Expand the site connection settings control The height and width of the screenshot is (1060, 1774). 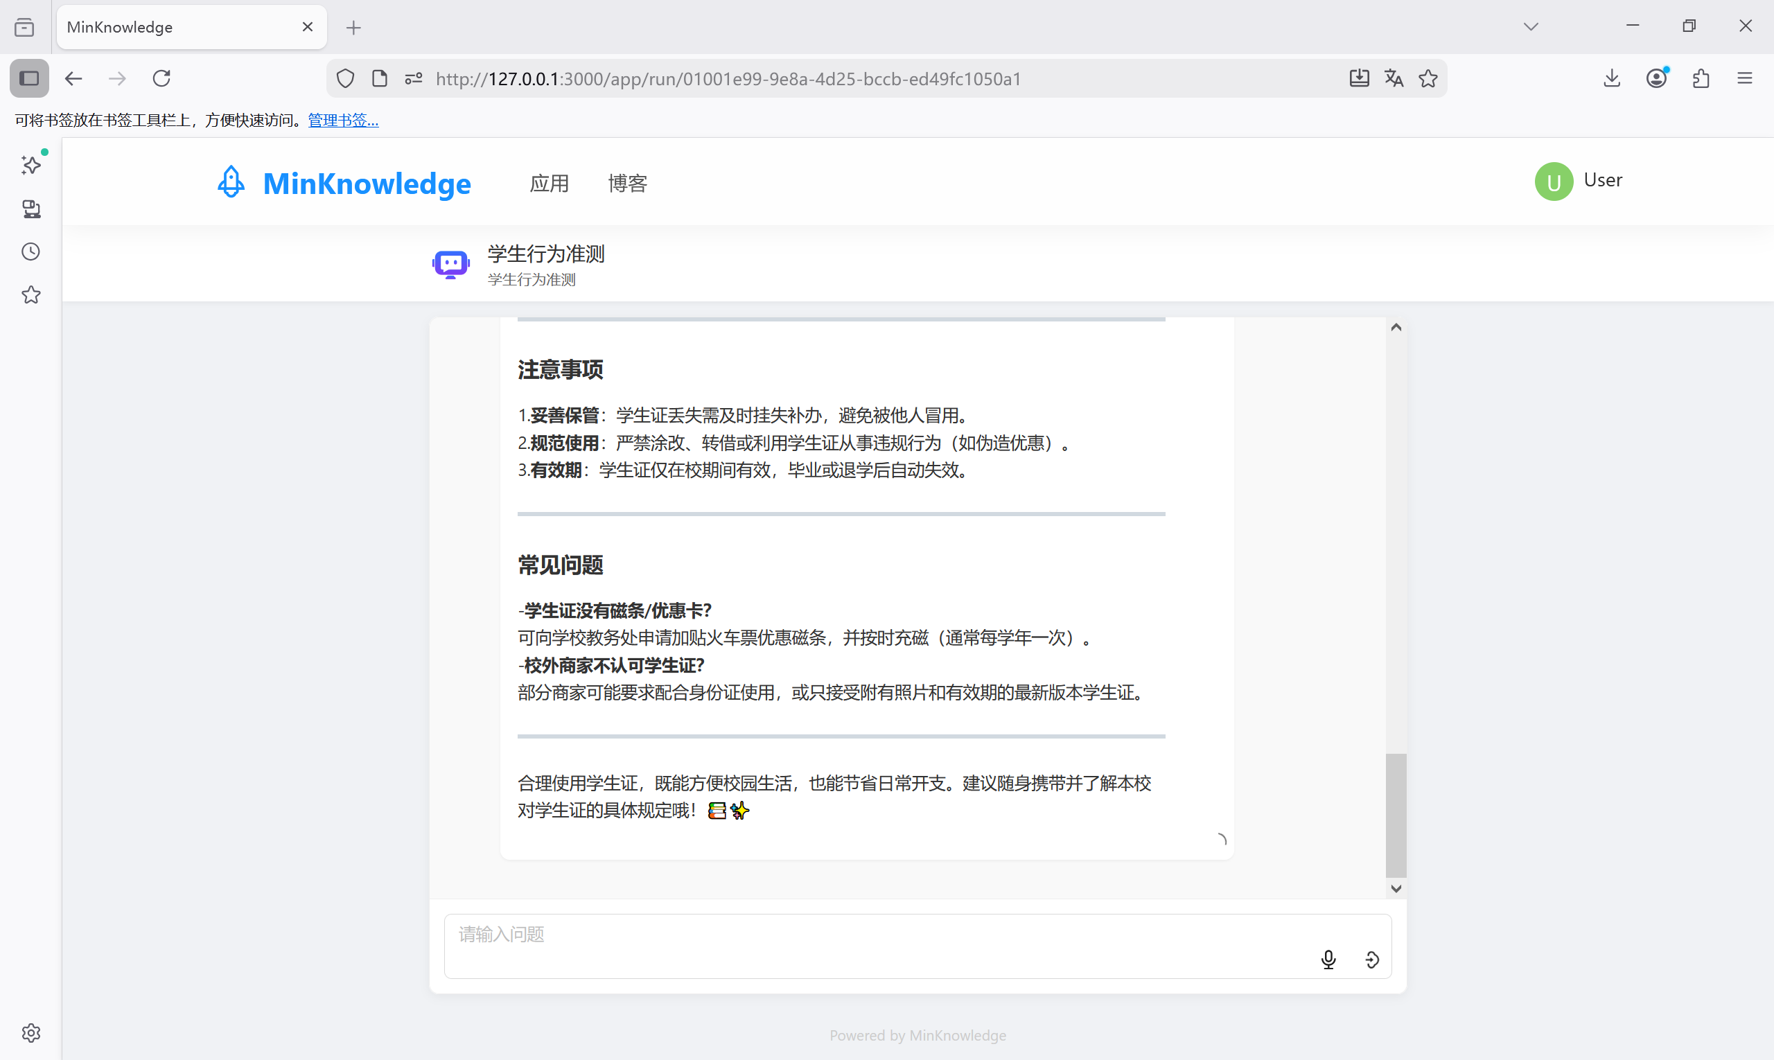click(413, 78)
